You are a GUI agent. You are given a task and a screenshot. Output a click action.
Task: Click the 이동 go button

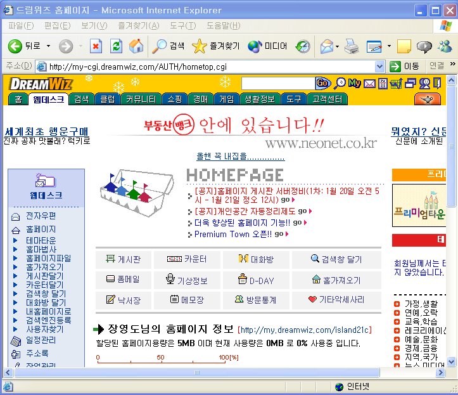click(405, 67)
